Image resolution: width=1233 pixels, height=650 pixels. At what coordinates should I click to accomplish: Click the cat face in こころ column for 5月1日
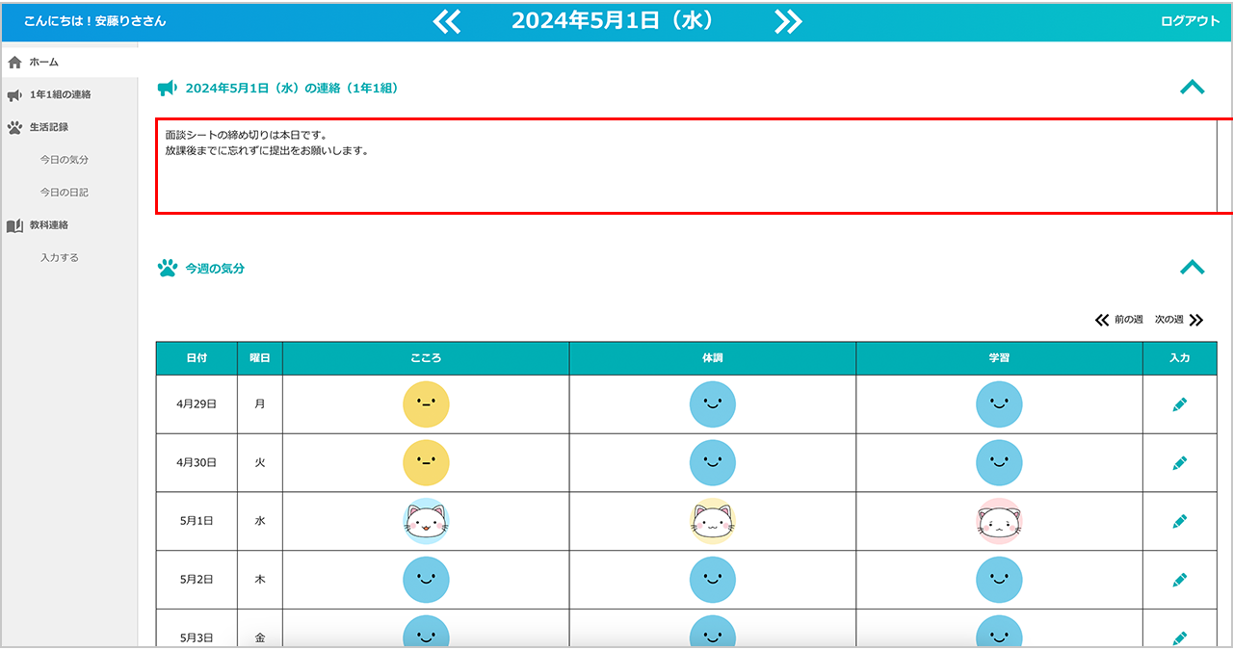coord(426,521)
